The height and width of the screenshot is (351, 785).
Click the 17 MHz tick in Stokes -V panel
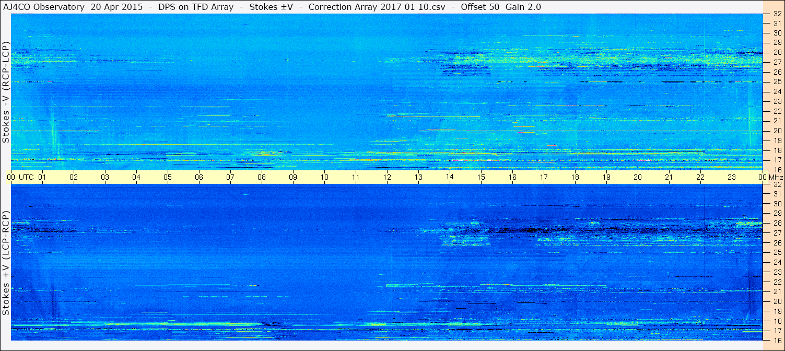tap(777, 160)
